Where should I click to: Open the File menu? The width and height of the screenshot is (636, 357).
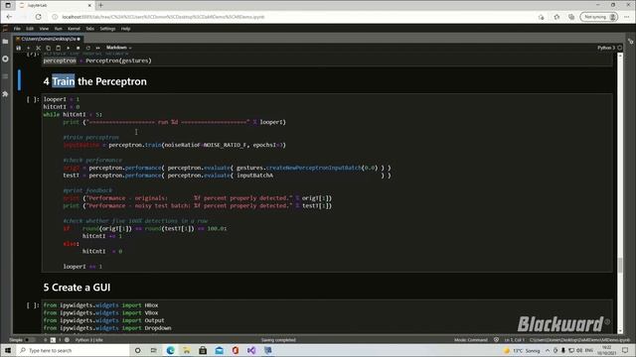[x=17, y=29]
